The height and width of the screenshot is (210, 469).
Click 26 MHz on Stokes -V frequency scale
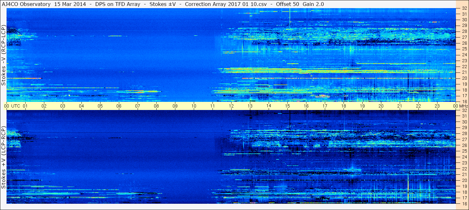tap(464, 43)
